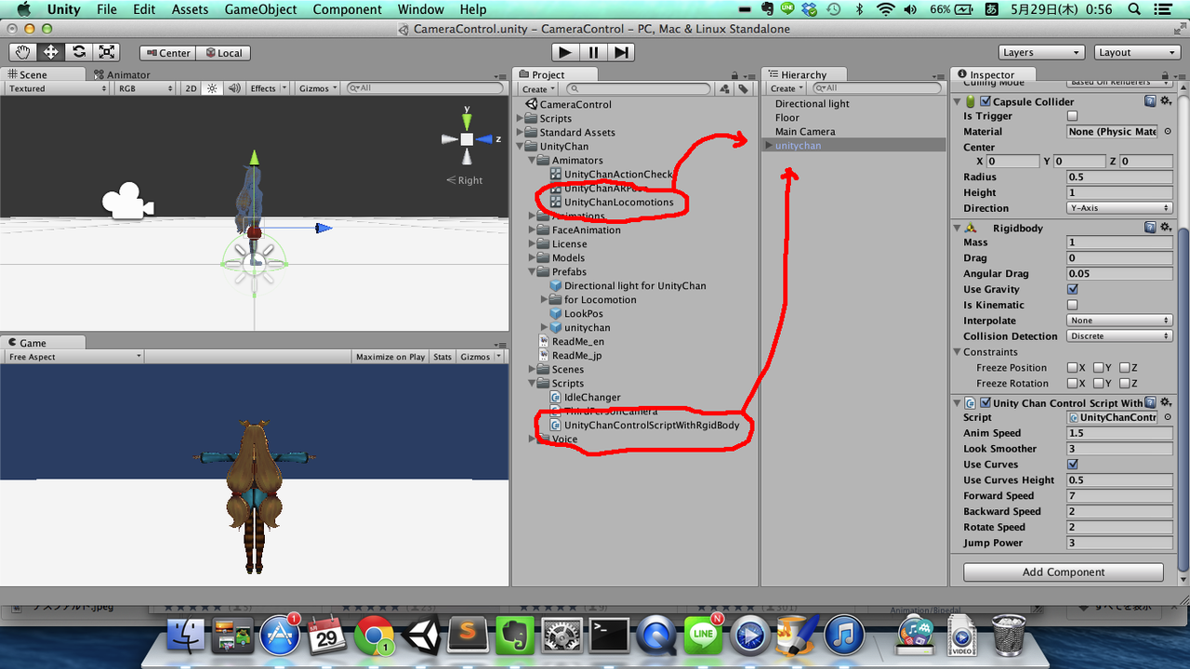Open the RGB render mode dropdown
This screenshot has height=669, width=1190.
pyautogui.click(x=145, y=88)
